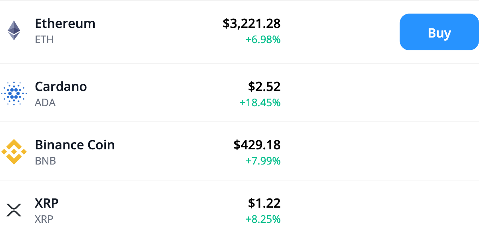Click the Ethereum name label
Viewport: 479px width, 238px height.
click(65, 24)
